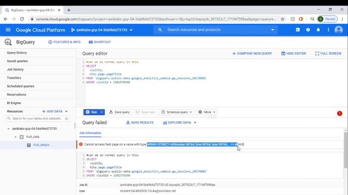Open a new browser tab
The image size is (348, 195).
click(x=69, y=10)
